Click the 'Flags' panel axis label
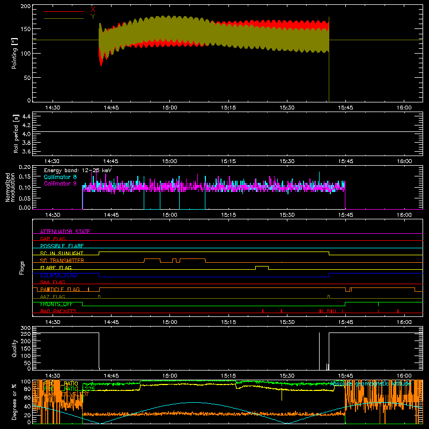This screenshot has height=429, width=429. [21, 268]
